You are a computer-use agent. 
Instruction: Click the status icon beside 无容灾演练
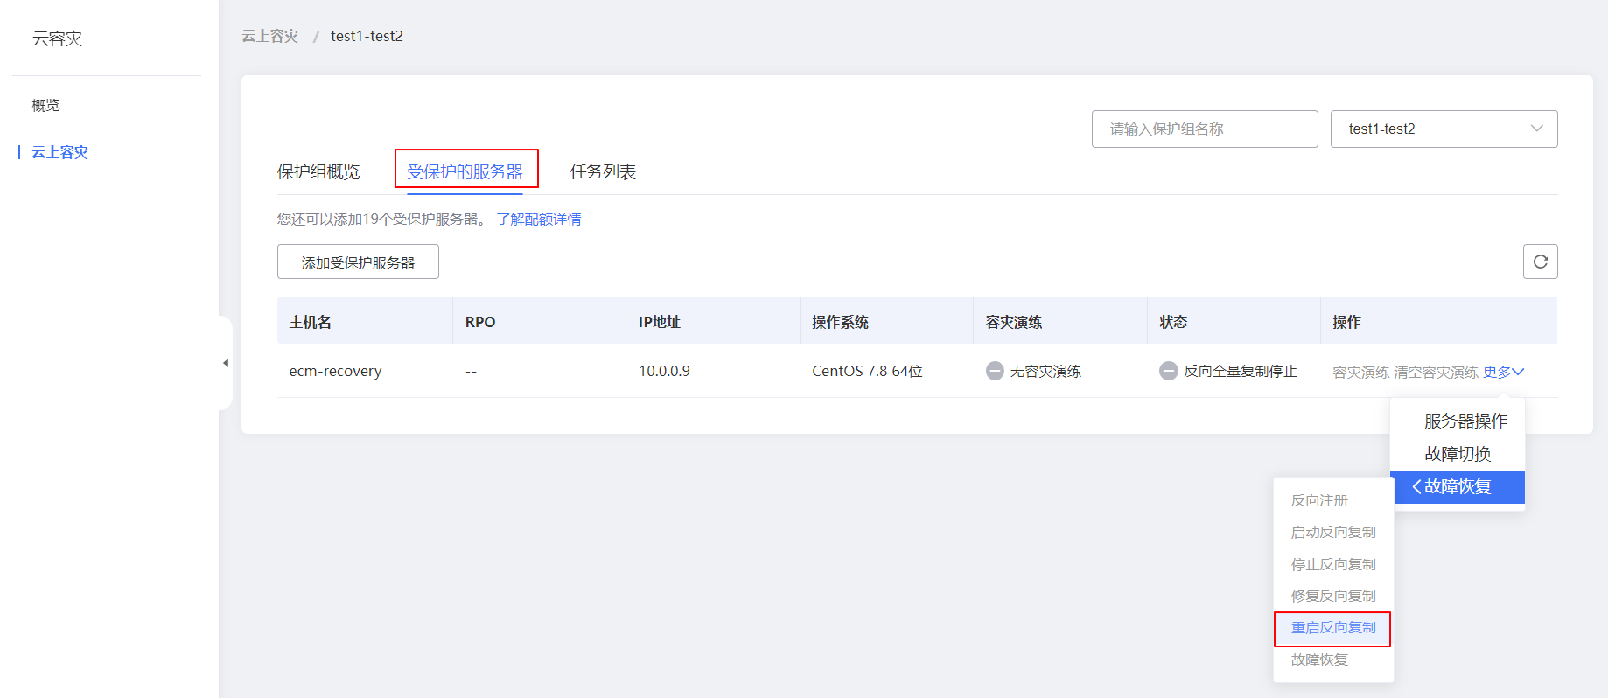(995, 371)
